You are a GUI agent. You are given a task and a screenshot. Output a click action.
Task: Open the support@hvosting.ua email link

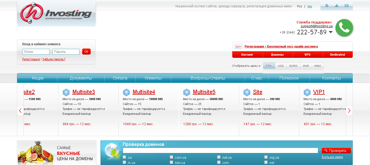pyautogui.click(x=317, y=26)
